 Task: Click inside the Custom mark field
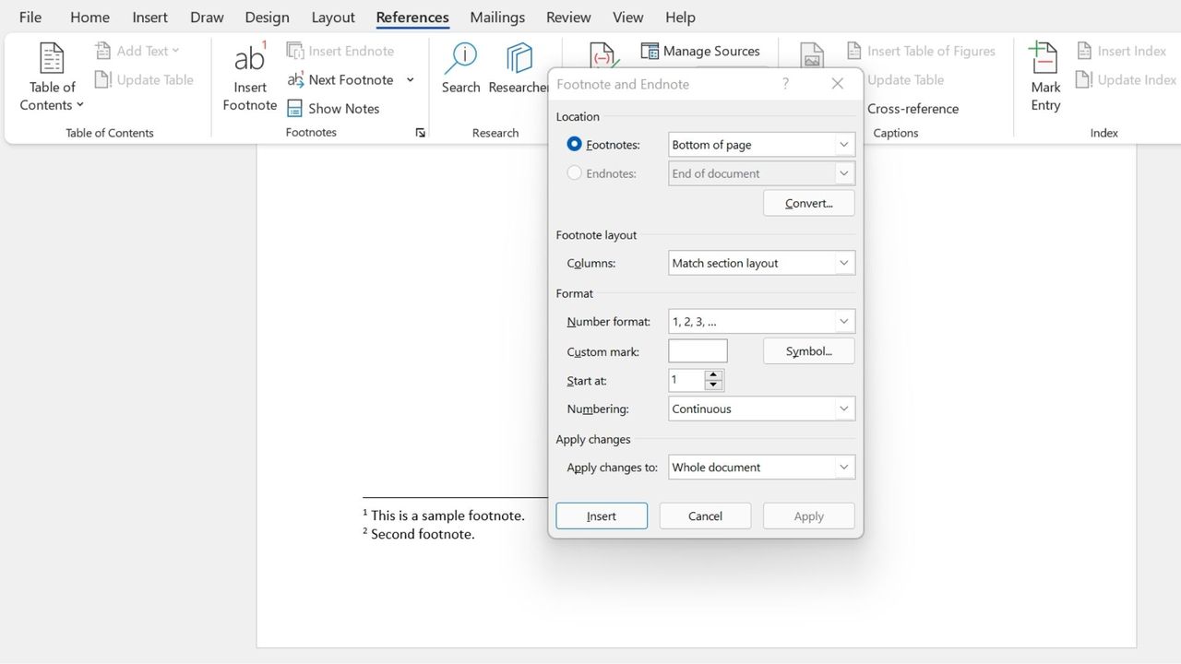point(698,350)
